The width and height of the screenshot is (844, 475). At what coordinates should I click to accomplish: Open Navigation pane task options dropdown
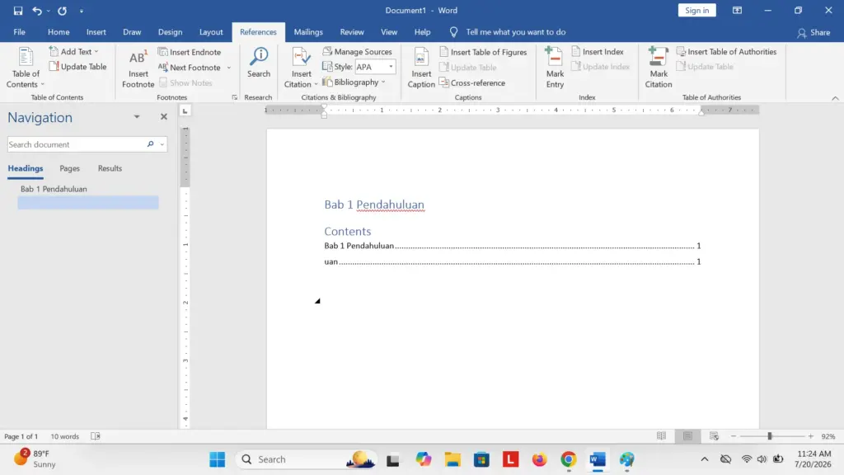(x=137, y=117)
